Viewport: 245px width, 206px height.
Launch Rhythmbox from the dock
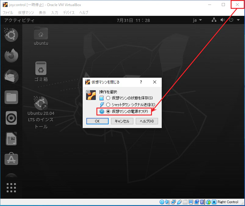coord(11,118)
